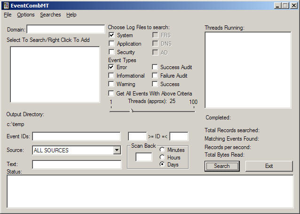This screenshot has height=214, width=300.
Task: Click inside the Select To Search list box
Action: pos(55,74)
